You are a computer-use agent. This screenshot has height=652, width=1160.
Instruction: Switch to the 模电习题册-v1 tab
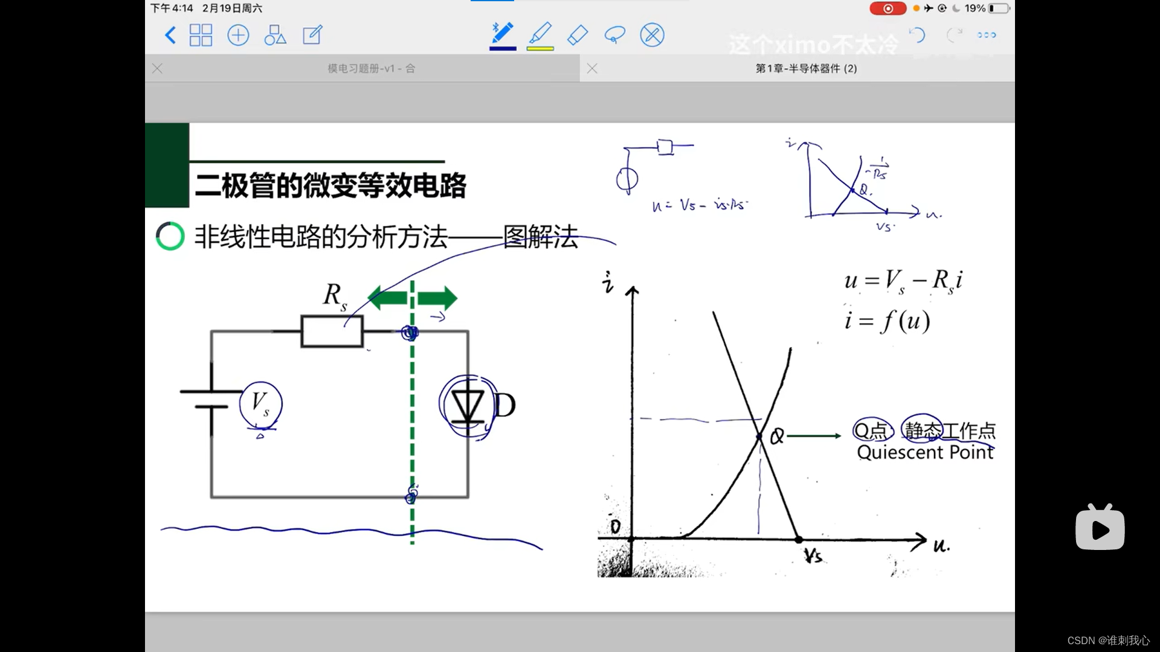click(371, 68)
